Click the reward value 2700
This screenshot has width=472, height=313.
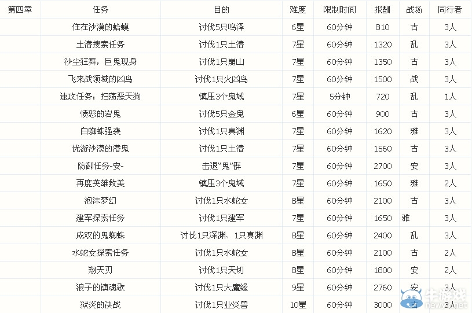[x=383, y=166]
